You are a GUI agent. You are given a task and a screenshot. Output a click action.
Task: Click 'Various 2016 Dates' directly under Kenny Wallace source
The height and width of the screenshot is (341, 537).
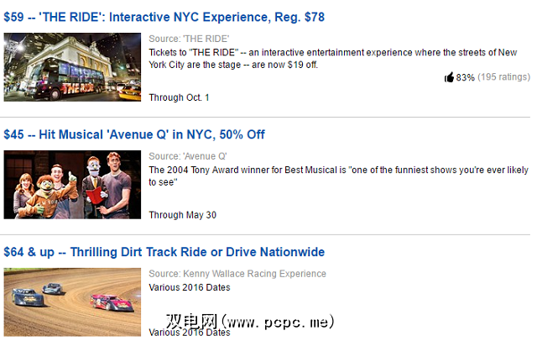pos(189,287)
